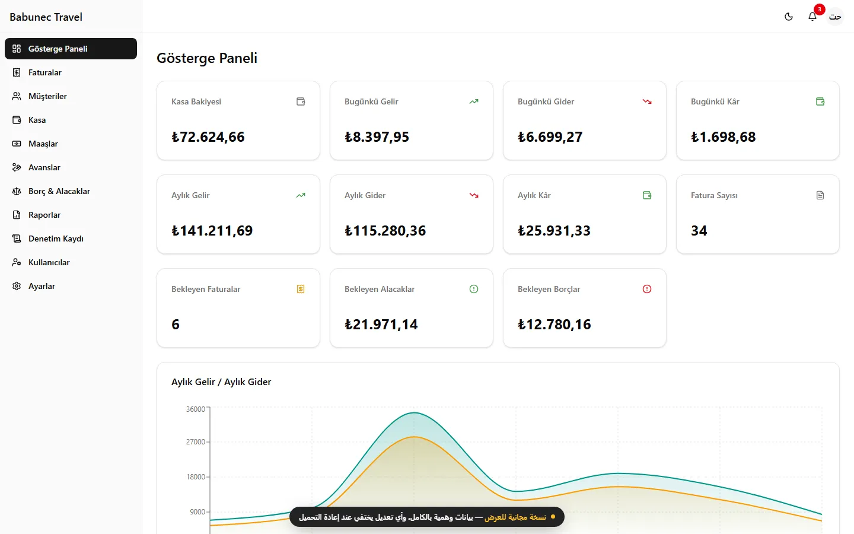Image resolution: width=854 pixels, height=534 pixels.
Task: Click the Denetim Kaydı scroll icon
Action: 17,239
